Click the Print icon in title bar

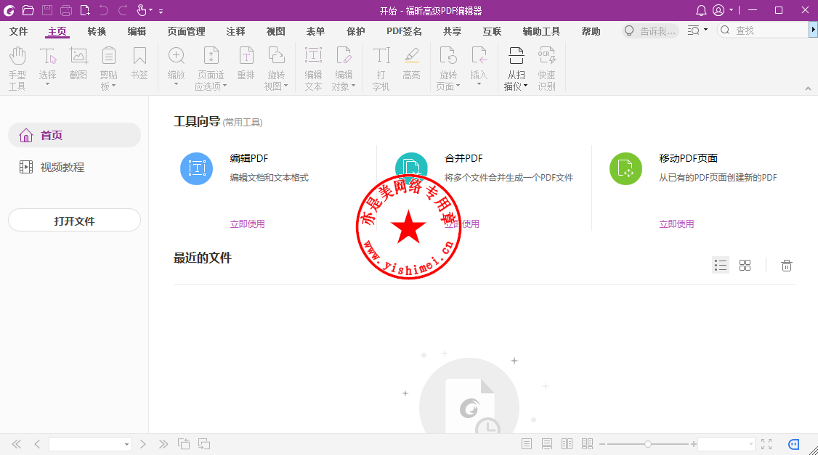click(65, 10)
